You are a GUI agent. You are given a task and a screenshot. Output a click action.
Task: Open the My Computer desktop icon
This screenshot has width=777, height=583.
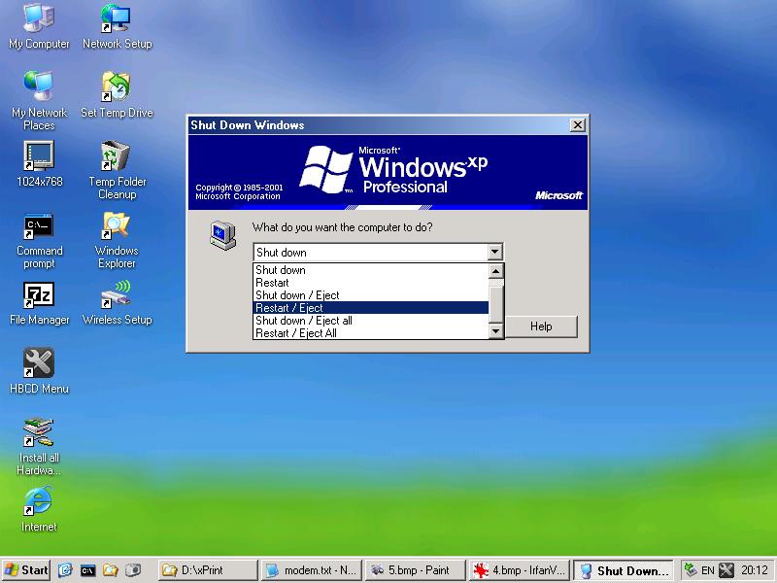39,26
